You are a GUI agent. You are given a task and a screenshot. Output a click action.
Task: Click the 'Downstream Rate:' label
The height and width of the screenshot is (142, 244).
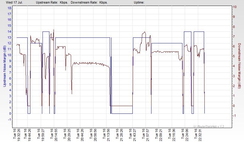coord(84,2)
